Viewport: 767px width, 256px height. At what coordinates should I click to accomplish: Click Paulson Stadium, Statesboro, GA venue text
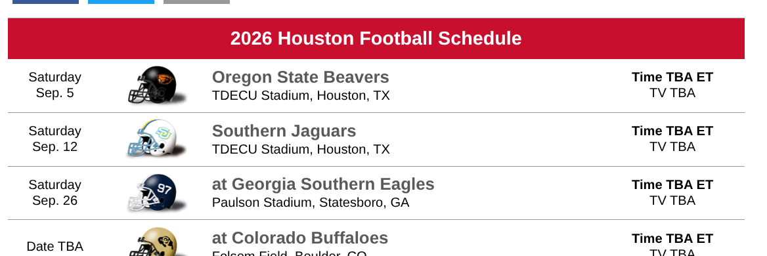coord(310,202)
